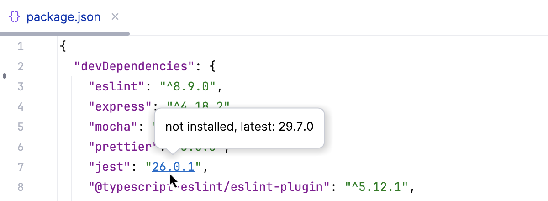Viewport: 548px width, 201px height.
Task: Click the left-edge marker beside line 3
Action: click(x=5, y=76)
